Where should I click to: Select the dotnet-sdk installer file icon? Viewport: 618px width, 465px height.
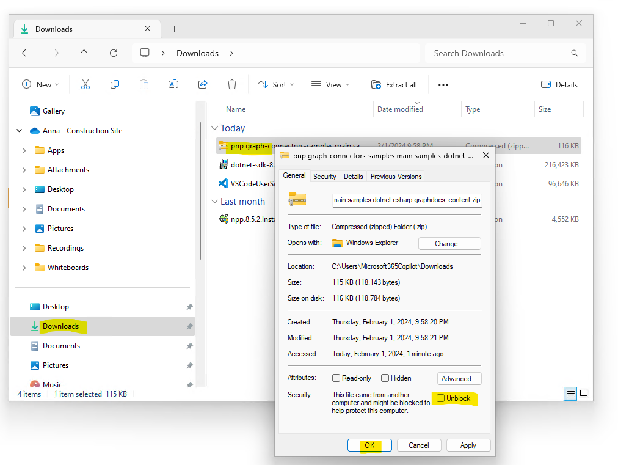224,165
